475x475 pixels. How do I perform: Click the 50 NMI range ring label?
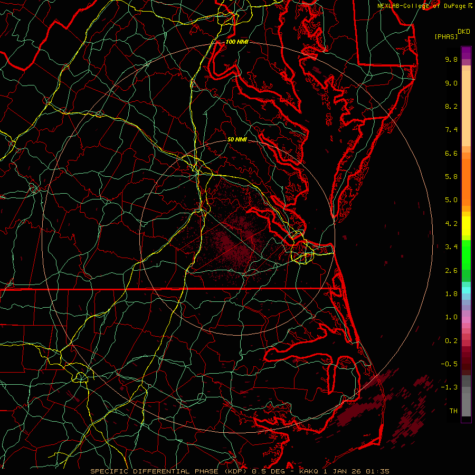(x=237, y=139)
